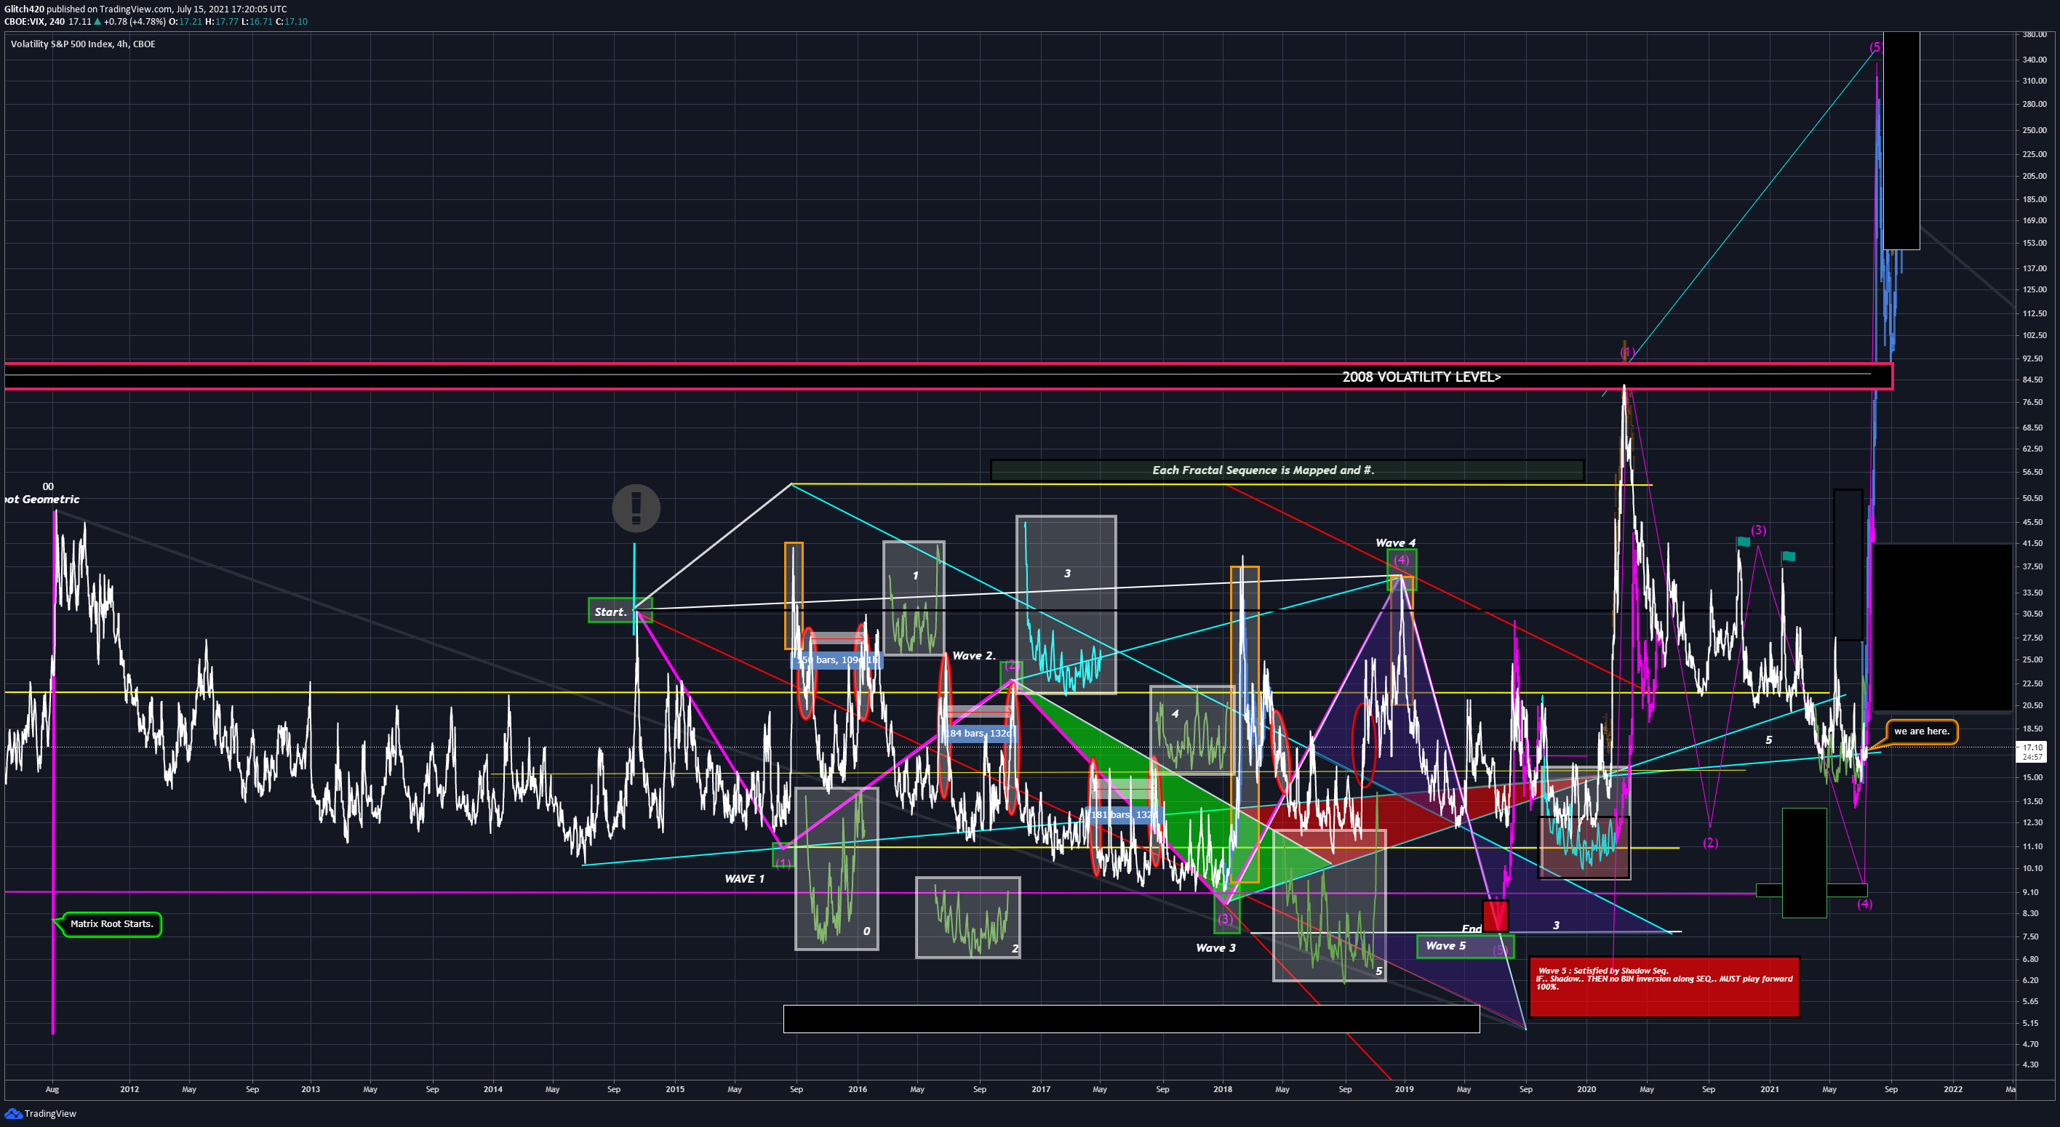Click the 'CBOE:VIX, 240' symbol text
This screenshot has width=2060, height=1127.
[x=34, y=22]
